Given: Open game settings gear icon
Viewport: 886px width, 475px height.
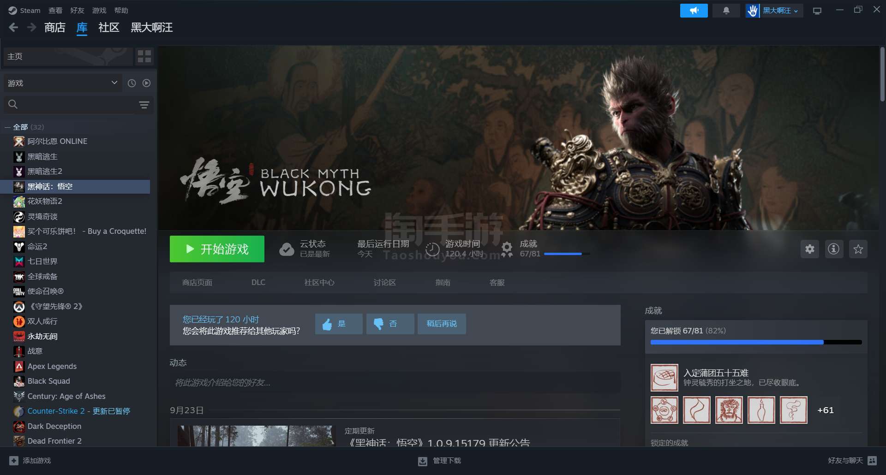Looking at the screenshot, I should pos(809,249).
